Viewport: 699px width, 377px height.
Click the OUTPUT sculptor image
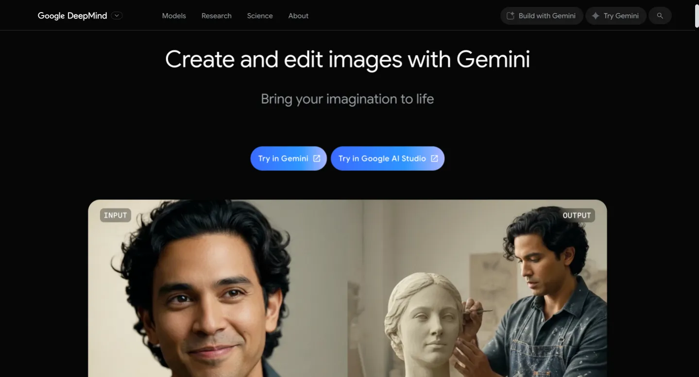477,289
